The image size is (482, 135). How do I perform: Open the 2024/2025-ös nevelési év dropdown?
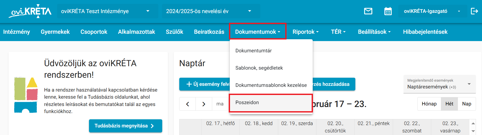pos(211,11)
